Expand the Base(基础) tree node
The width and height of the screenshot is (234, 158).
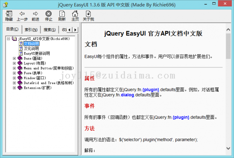[x=14, y=58]
